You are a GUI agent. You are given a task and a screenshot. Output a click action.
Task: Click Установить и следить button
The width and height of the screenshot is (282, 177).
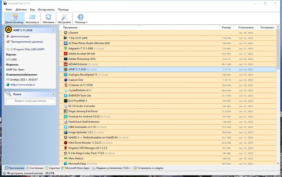(149, 168)
